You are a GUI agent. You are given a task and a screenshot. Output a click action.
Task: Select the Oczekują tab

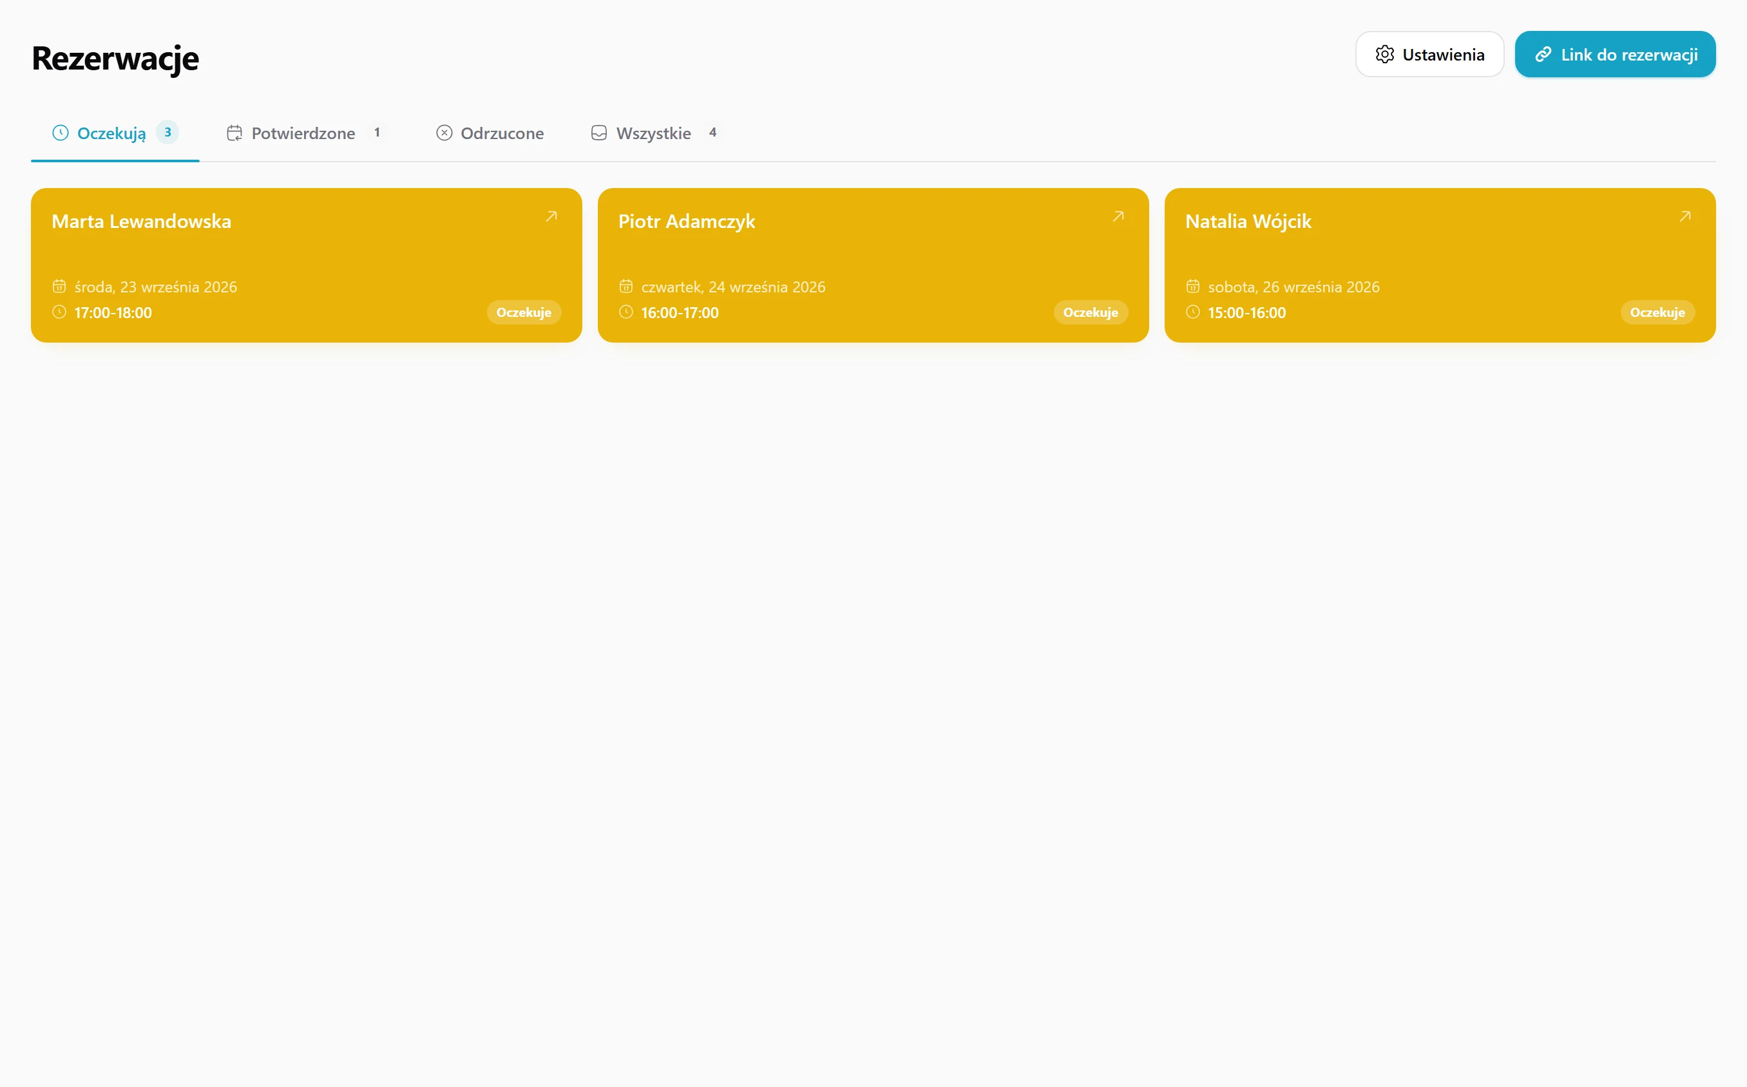pos(115,133)
